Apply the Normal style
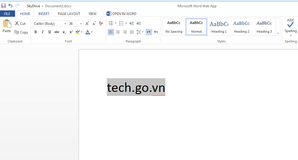This screenshot has height=160, width=298. pos(196,27)
